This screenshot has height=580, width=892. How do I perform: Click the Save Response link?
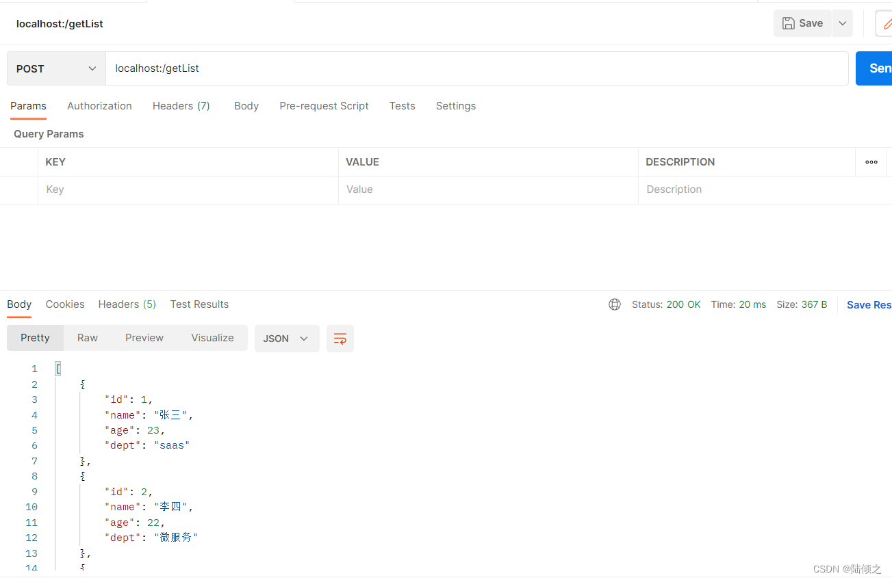click(869, 305)
